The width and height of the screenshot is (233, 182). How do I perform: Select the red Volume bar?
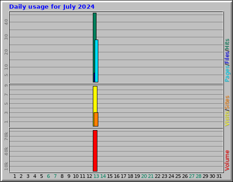(x=95, y=151)
